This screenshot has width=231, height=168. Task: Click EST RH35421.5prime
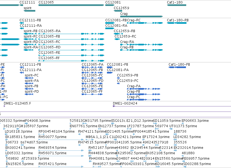52,164
